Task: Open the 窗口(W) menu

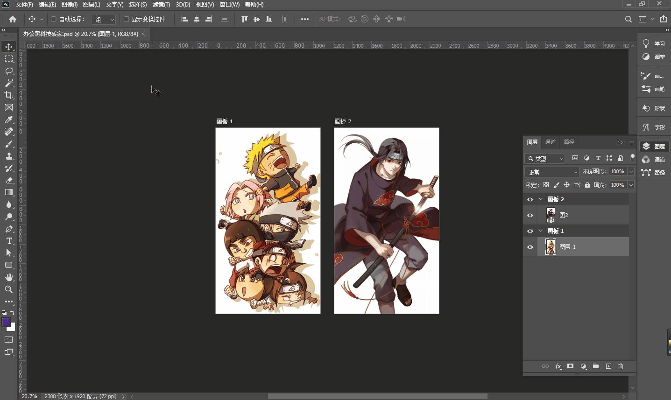Action: tap(229, 5)
